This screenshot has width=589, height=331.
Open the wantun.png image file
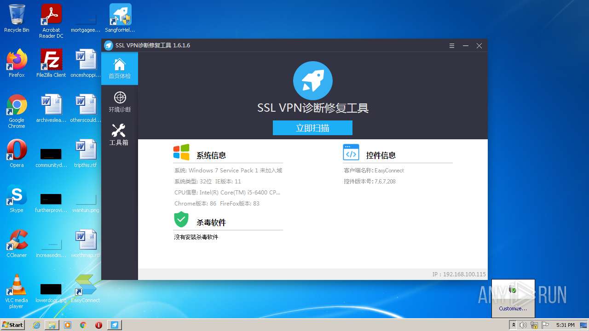(x=86, y=202)
